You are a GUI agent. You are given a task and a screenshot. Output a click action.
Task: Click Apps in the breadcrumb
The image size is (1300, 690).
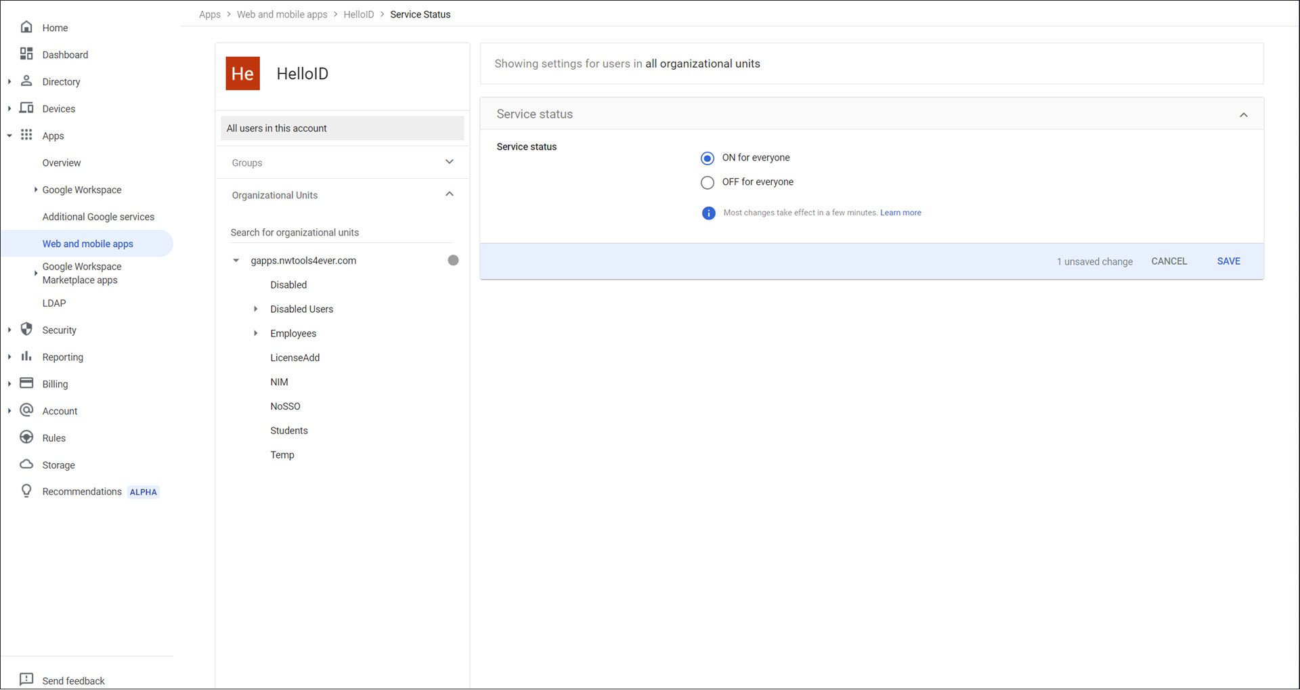(x=210, y=14)
